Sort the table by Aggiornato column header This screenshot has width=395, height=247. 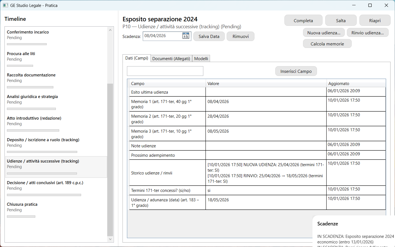tap(339, 83)
